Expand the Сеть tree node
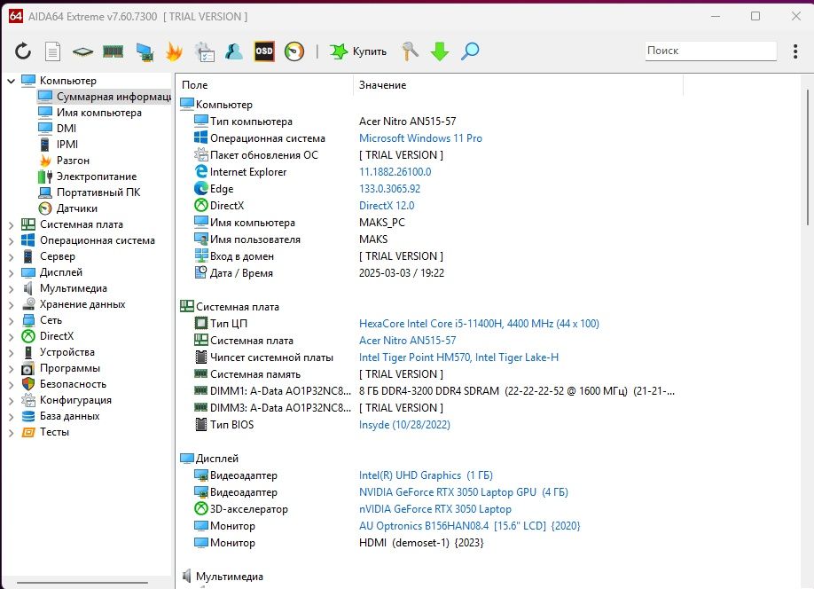814x589 pixels. click(11, 321)
